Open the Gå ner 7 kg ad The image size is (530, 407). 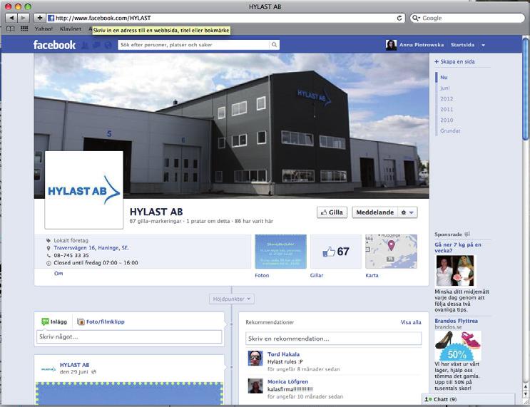[458, 247]
